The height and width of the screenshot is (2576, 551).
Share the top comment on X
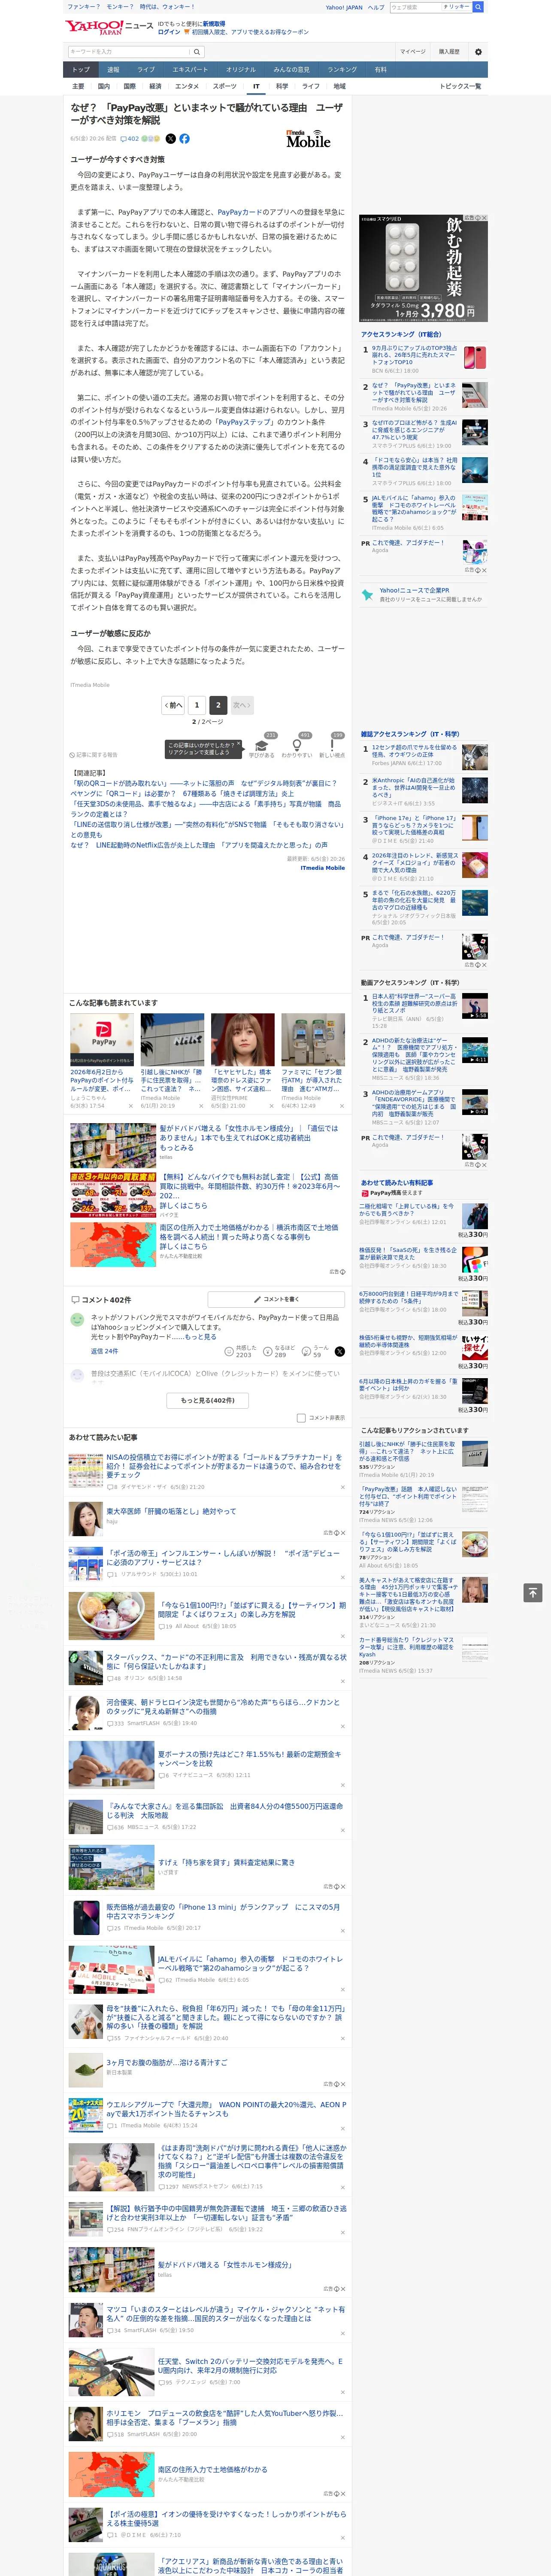(x=339, y=1351)
